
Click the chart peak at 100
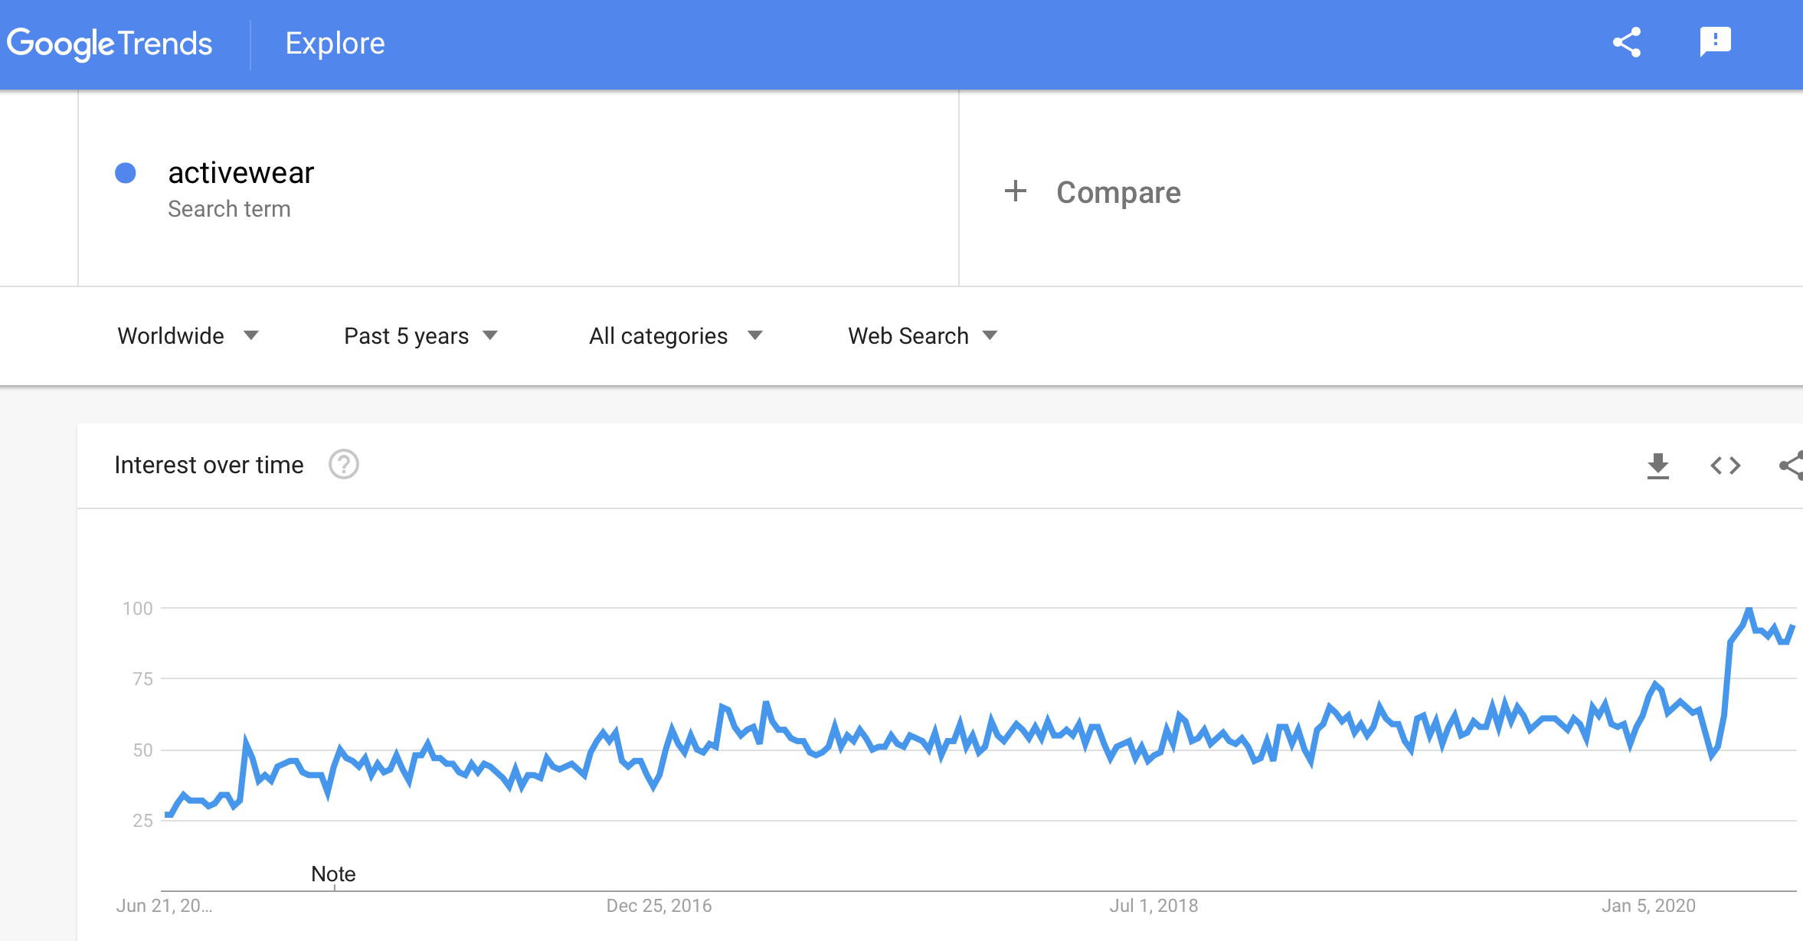tap(1749, 610)
